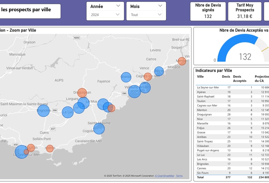Click the orange Cagnes-sur-Mer bubble

click(148, 77)
